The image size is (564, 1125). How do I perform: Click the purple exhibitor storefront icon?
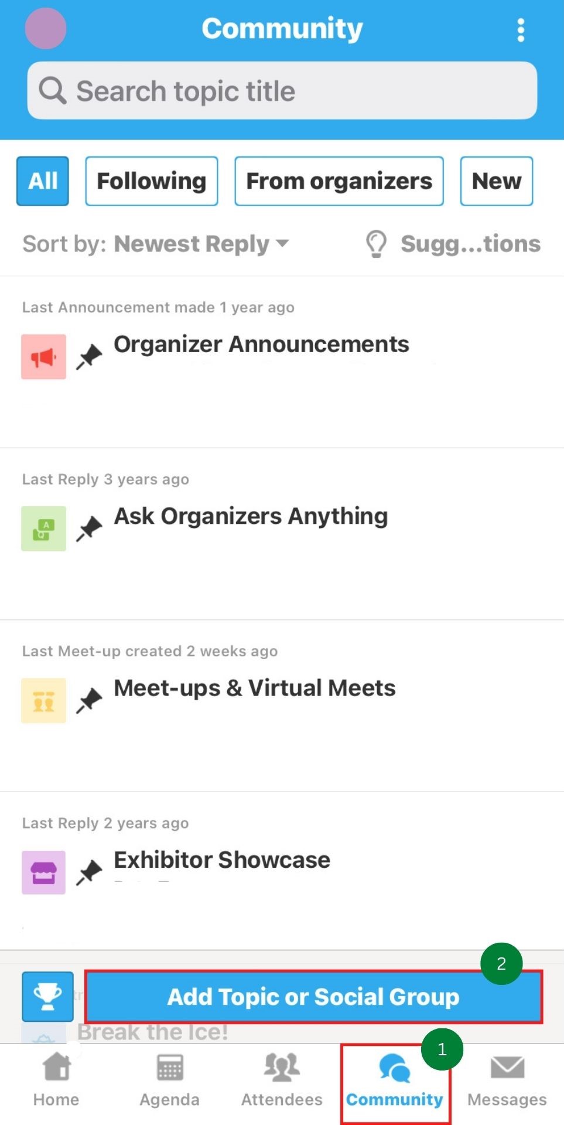click(44, 872)
